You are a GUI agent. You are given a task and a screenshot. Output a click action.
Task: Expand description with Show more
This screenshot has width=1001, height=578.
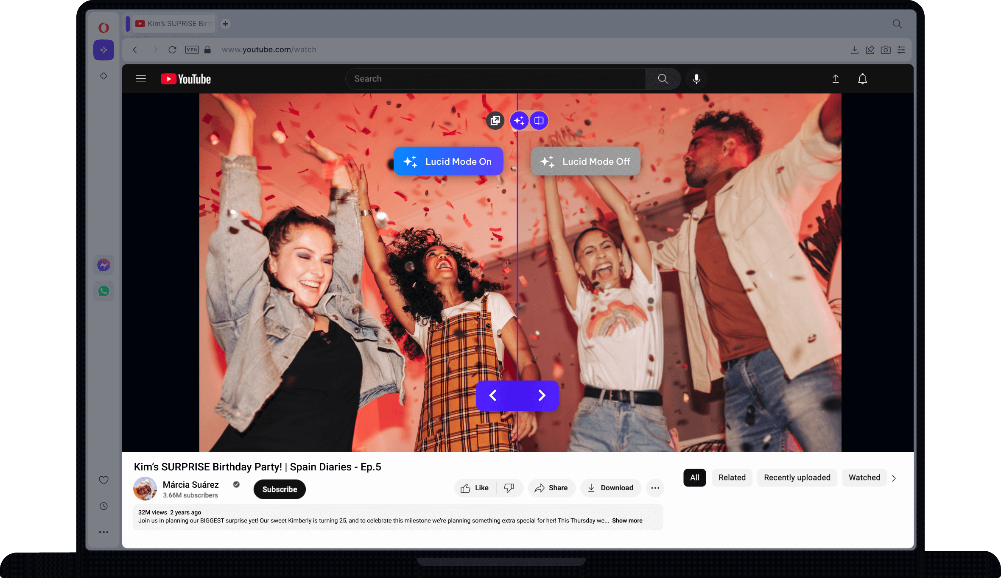[x=627, y=521]
